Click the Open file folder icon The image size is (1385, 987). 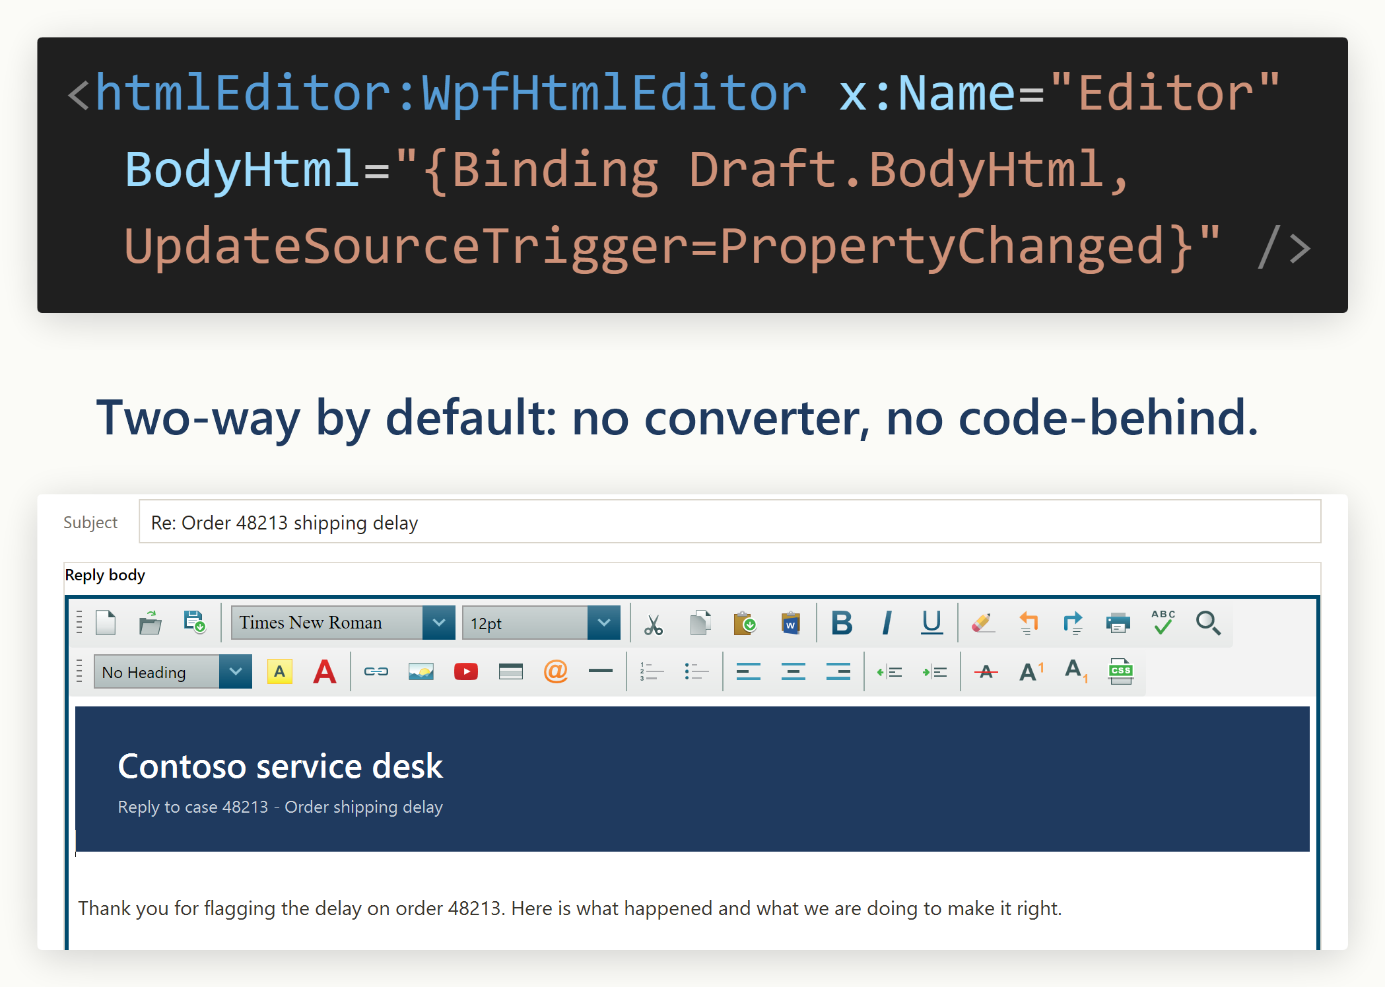[151, 623]
